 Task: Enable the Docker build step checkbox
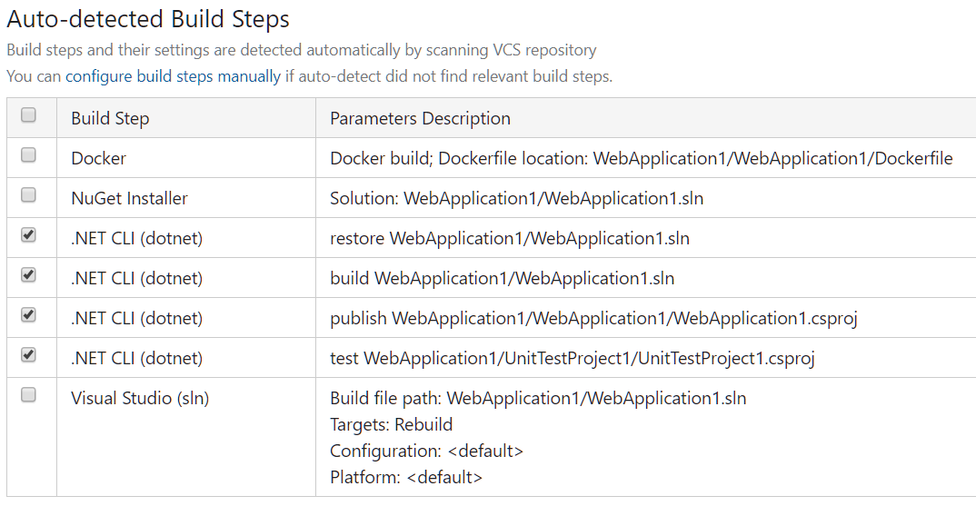coord(28,155)
